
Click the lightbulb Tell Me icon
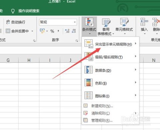(x=13, y=11)
